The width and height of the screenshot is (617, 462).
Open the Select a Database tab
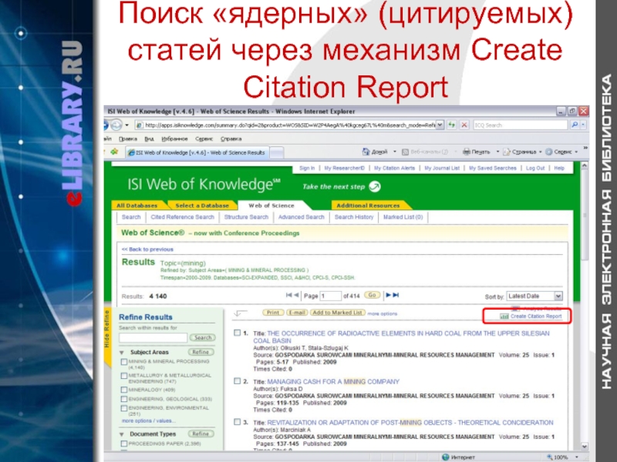click(x=201, y=206)
